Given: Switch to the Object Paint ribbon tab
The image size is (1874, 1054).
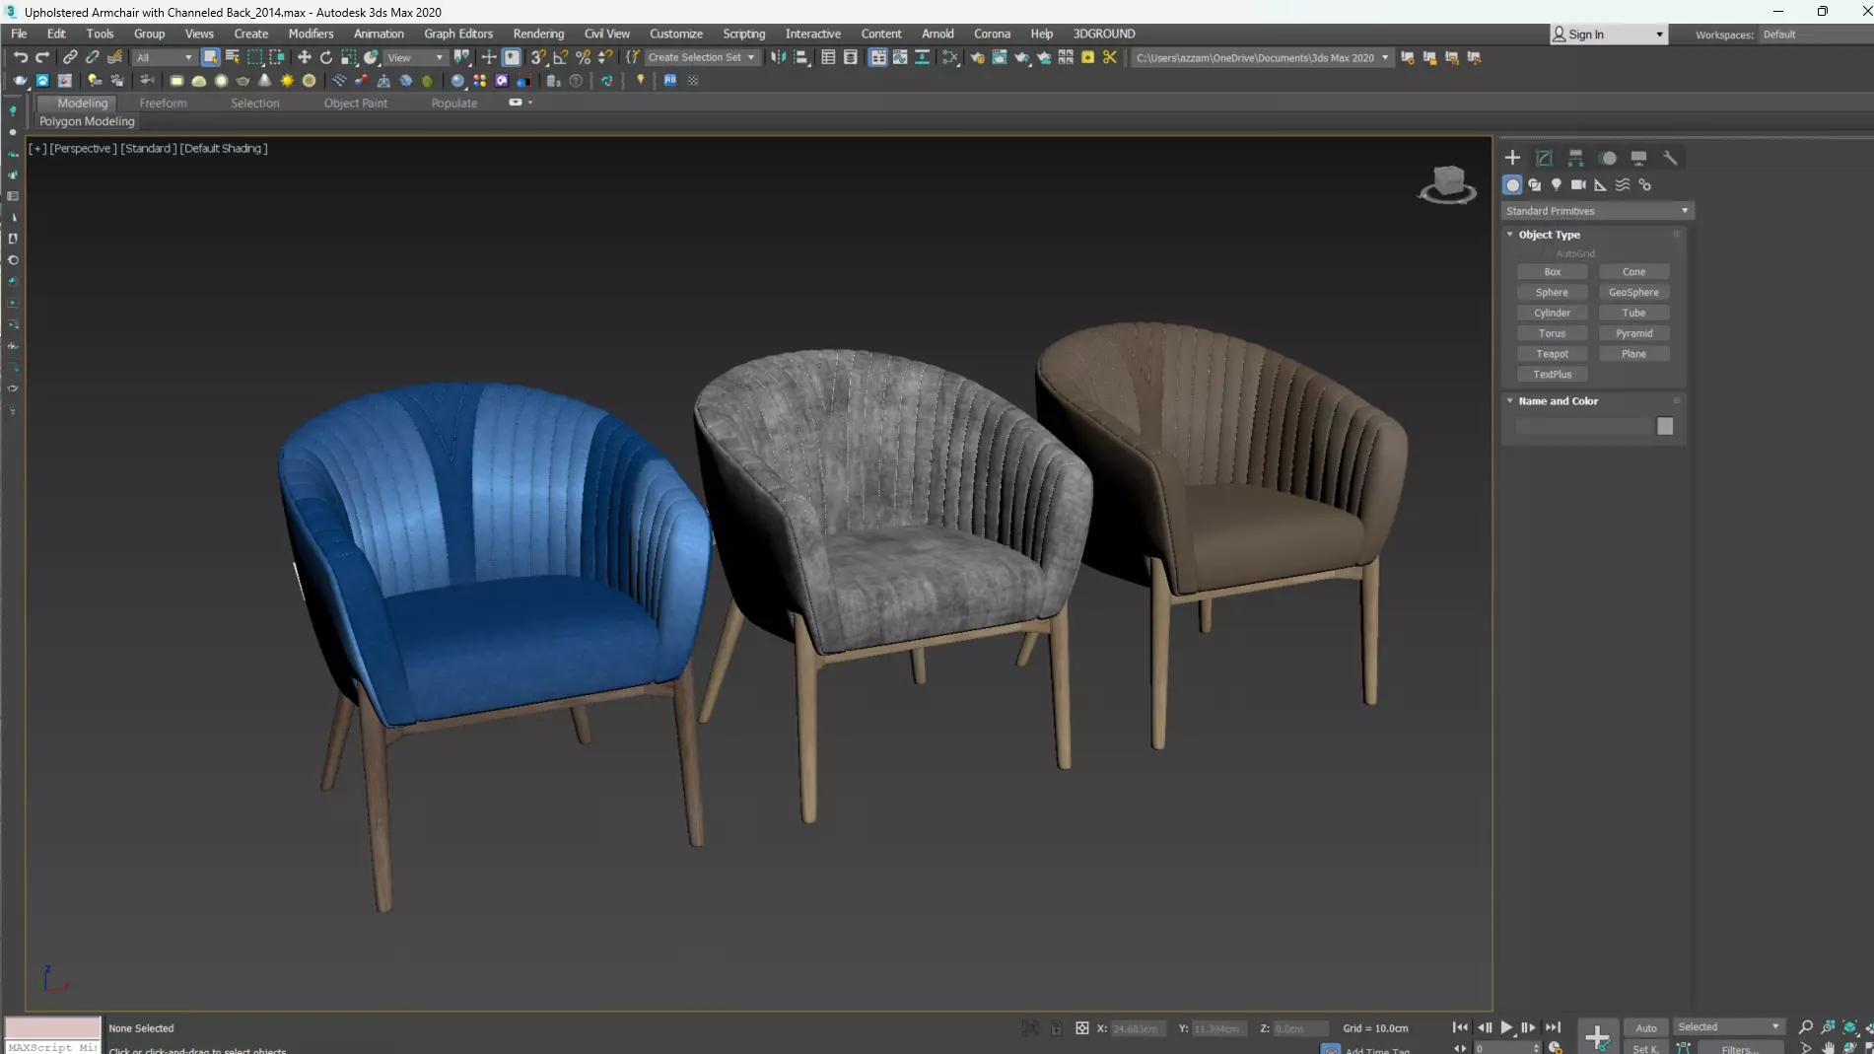Looking at the screenshot, I should tap(356, 103).
